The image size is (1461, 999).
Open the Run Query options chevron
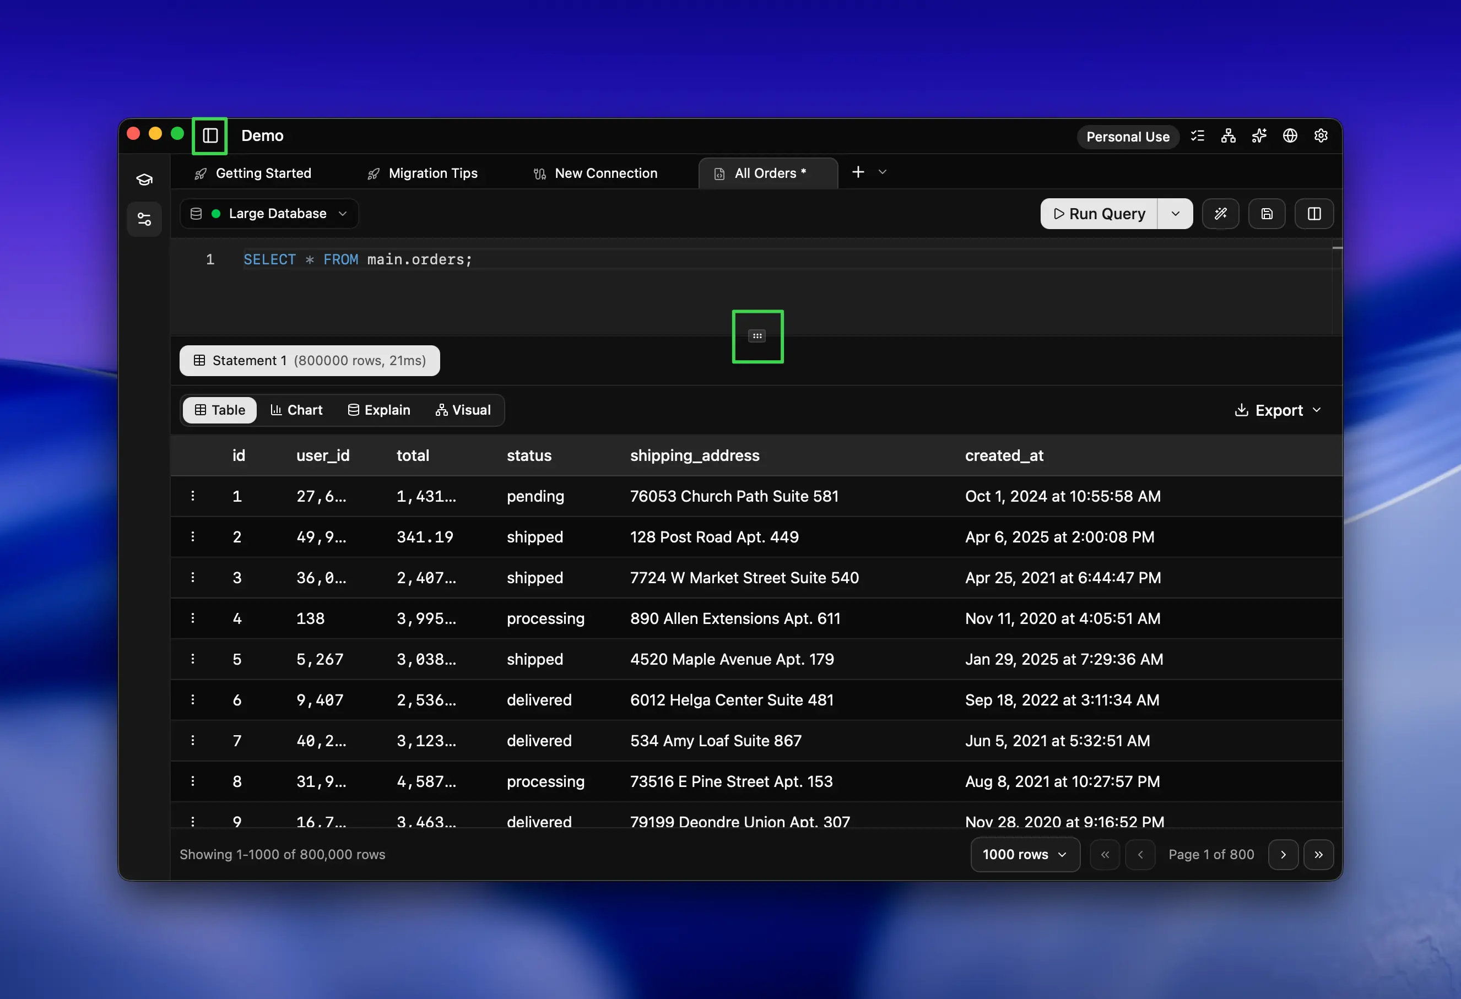coord(1175,214)
